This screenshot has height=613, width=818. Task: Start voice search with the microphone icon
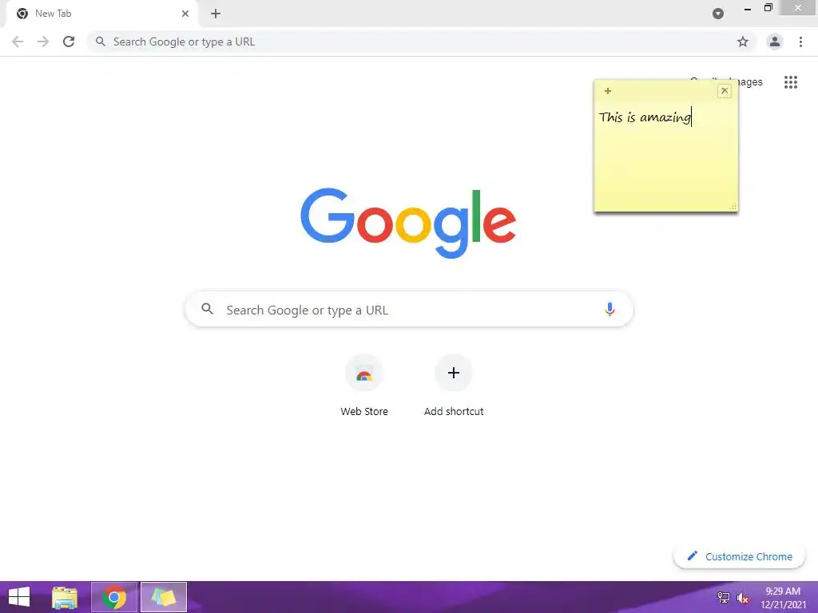coord(609,309)
